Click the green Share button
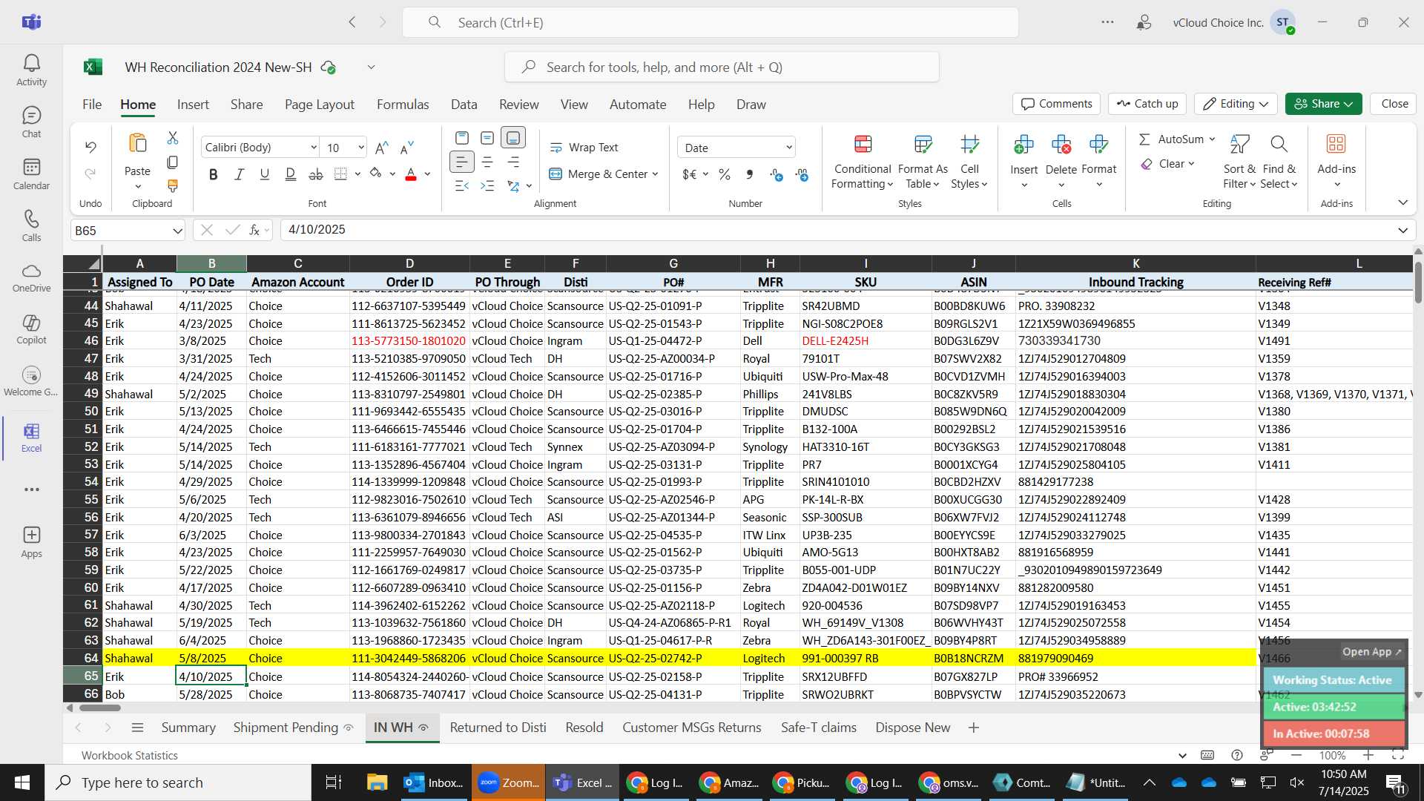1424x801 pixels. (x=1323, y=104)
